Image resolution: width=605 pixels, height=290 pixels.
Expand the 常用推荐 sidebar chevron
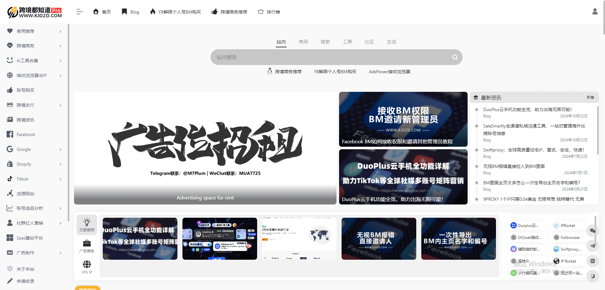click(x=60, y=31)
